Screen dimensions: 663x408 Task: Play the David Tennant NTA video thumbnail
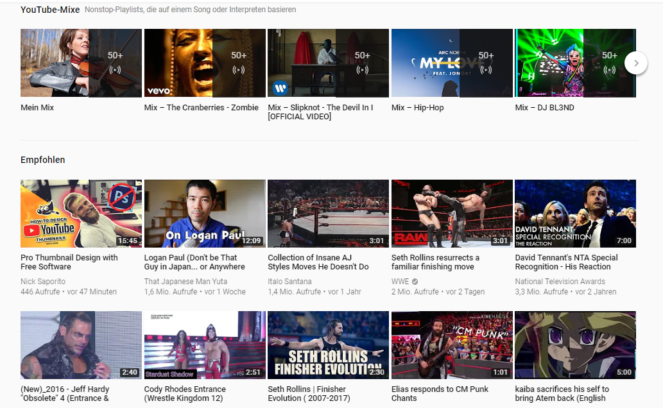(x=575, y=214)
